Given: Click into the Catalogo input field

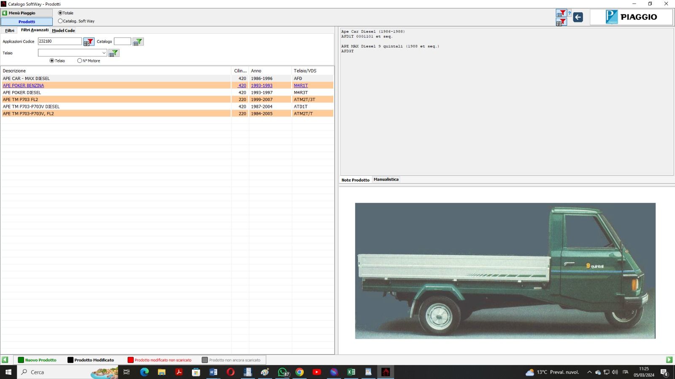Looking at the screenshot, I should coord(122,41).
